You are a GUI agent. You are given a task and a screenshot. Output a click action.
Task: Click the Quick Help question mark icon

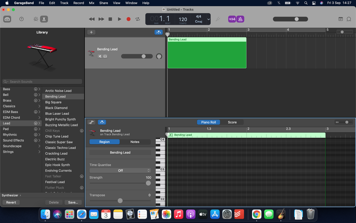click(21, 19)
